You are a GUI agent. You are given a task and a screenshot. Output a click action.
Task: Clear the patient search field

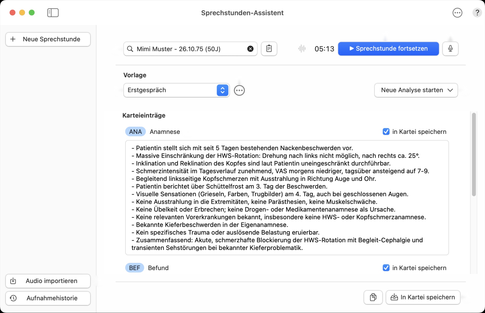coord(250,49)
